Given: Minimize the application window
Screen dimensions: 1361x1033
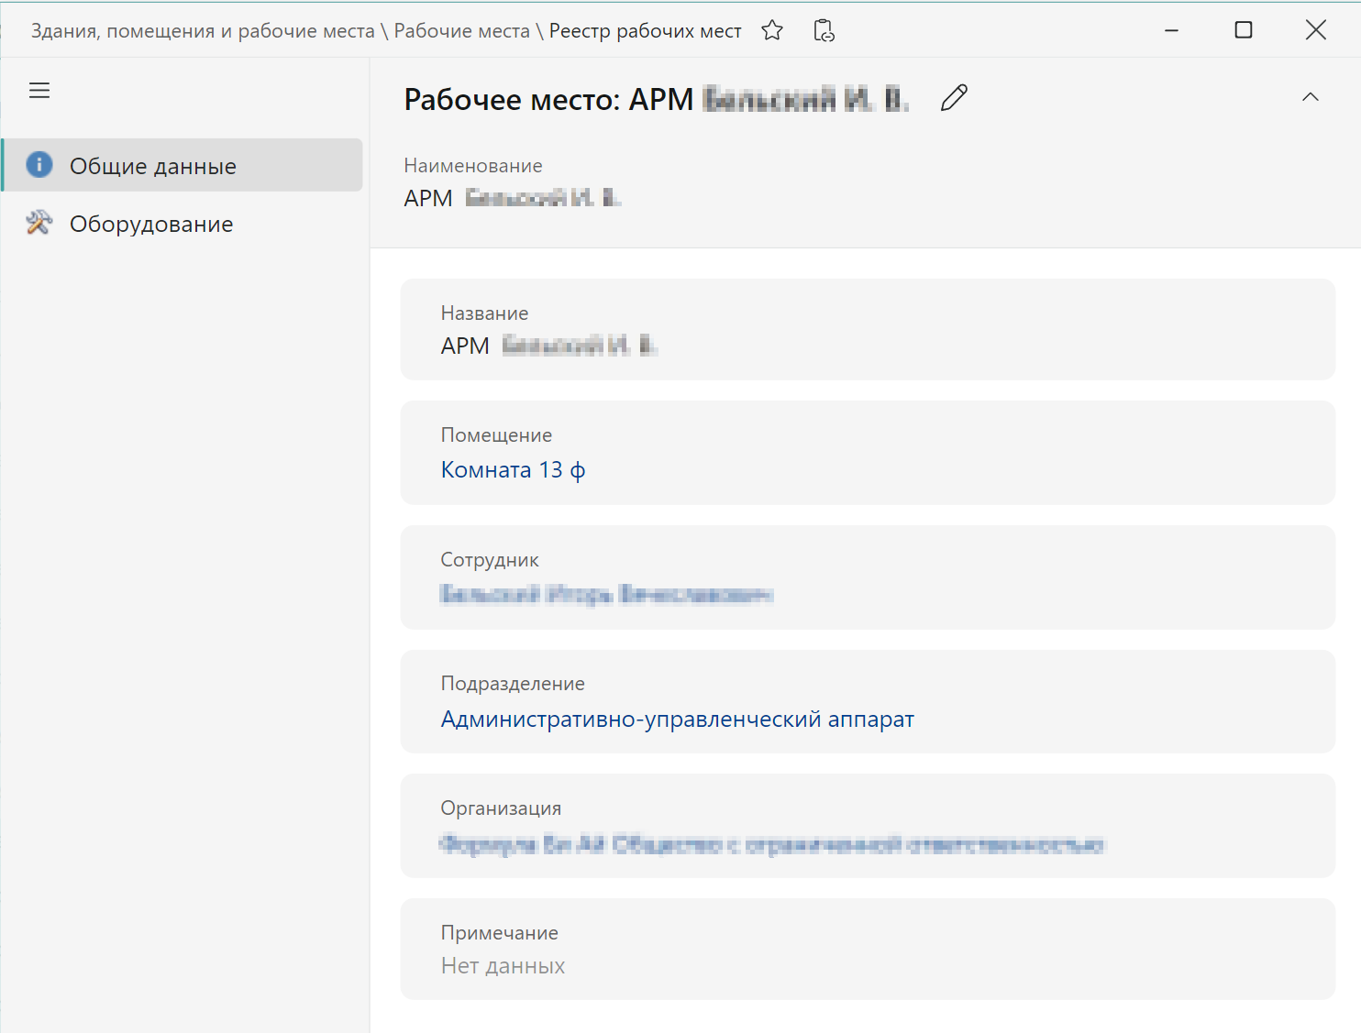Looking at the screenshot, I should [x=1171, y=30].
